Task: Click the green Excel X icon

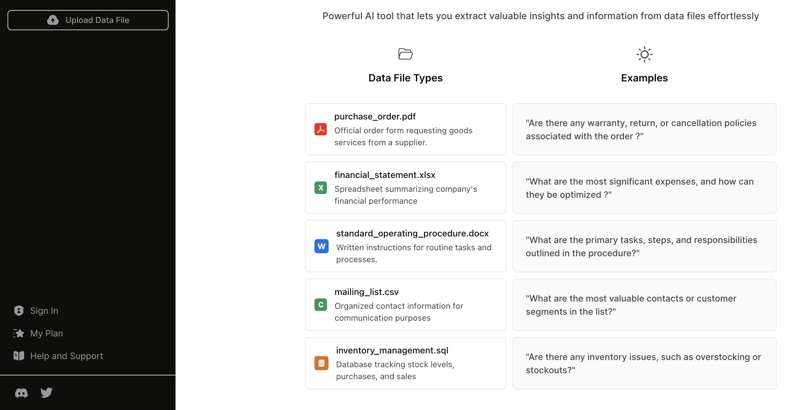Action: coord(320,188)
